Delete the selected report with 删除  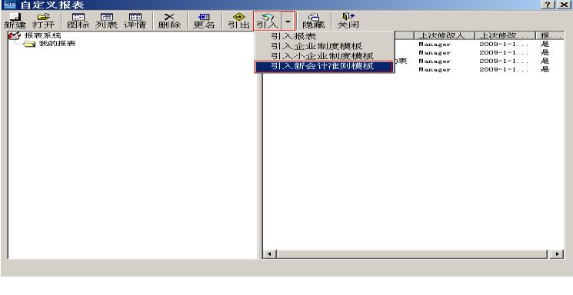169,21
